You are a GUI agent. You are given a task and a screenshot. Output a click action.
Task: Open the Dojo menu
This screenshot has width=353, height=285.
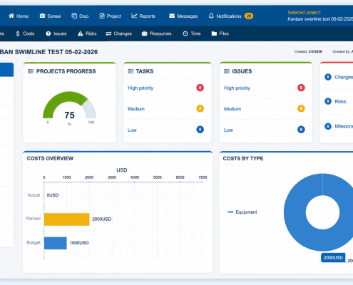[x=80, y=16]
